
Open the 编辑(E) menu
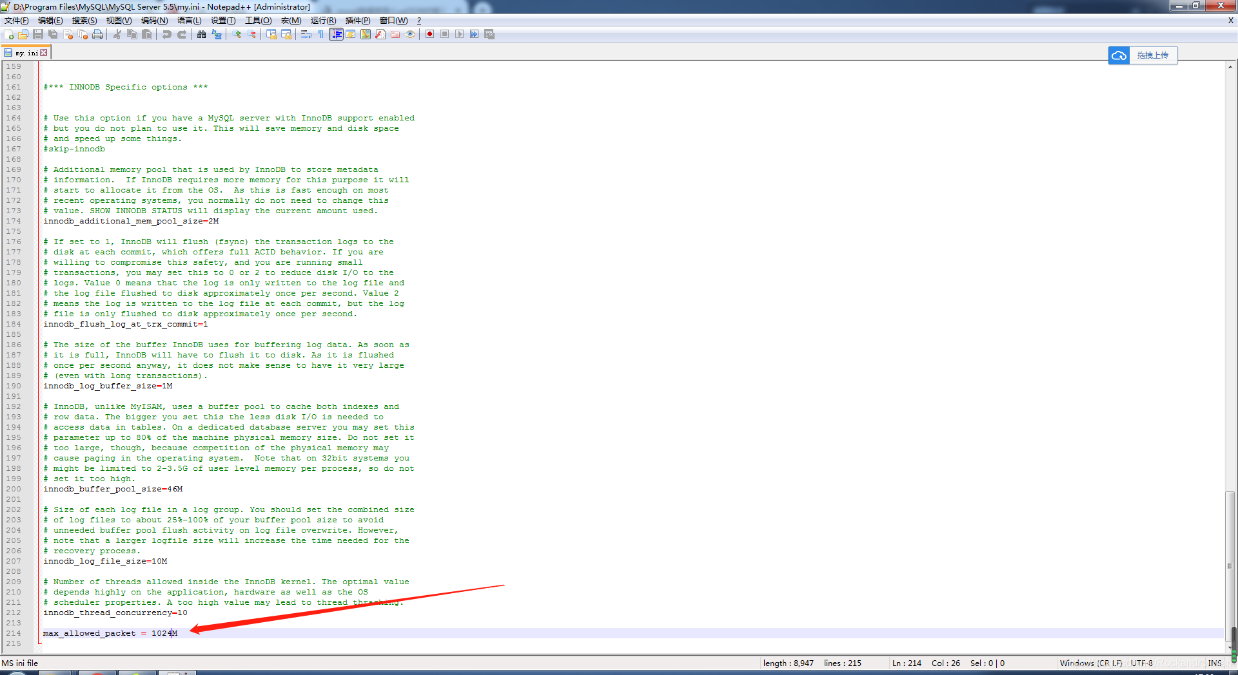[x=50, y=21]
